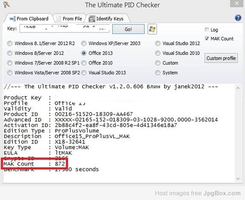Switch to the Identify Keys tab
Screen dimensions: 245x200
108,19
